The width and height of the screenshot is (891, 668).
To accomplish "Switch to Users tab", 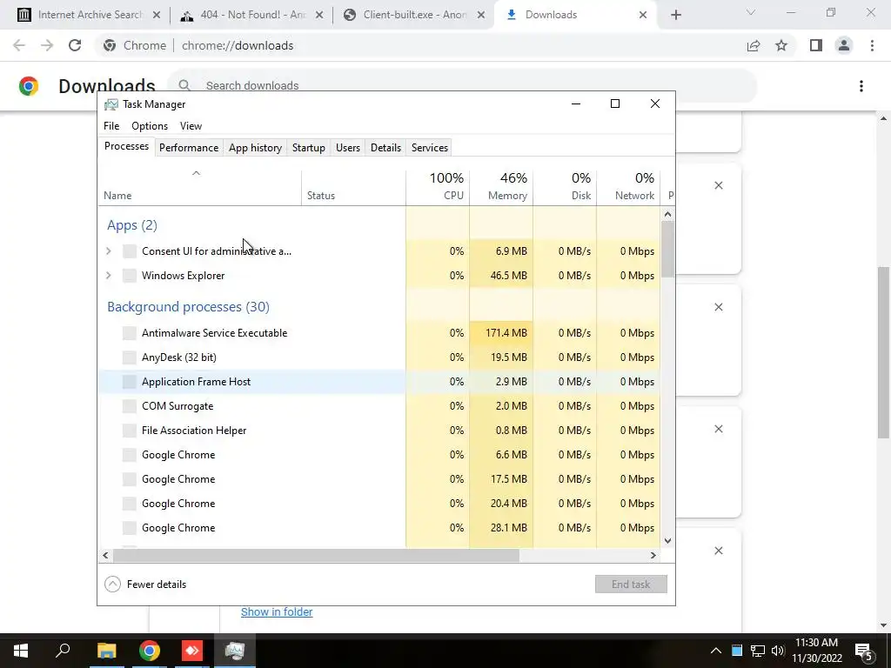I will coord(348,148).
